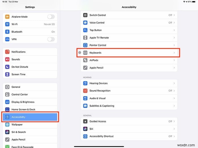Click the Top Button icon
Viewport: 198px width, 148px height.
click(x=85, y=30)
